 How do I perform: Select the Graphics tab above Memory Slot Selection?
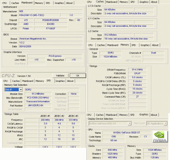(x=60, y=81)
